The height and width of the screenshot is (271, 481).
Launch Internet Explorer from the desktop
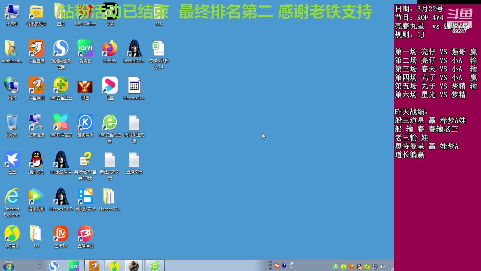click(12, 202)
